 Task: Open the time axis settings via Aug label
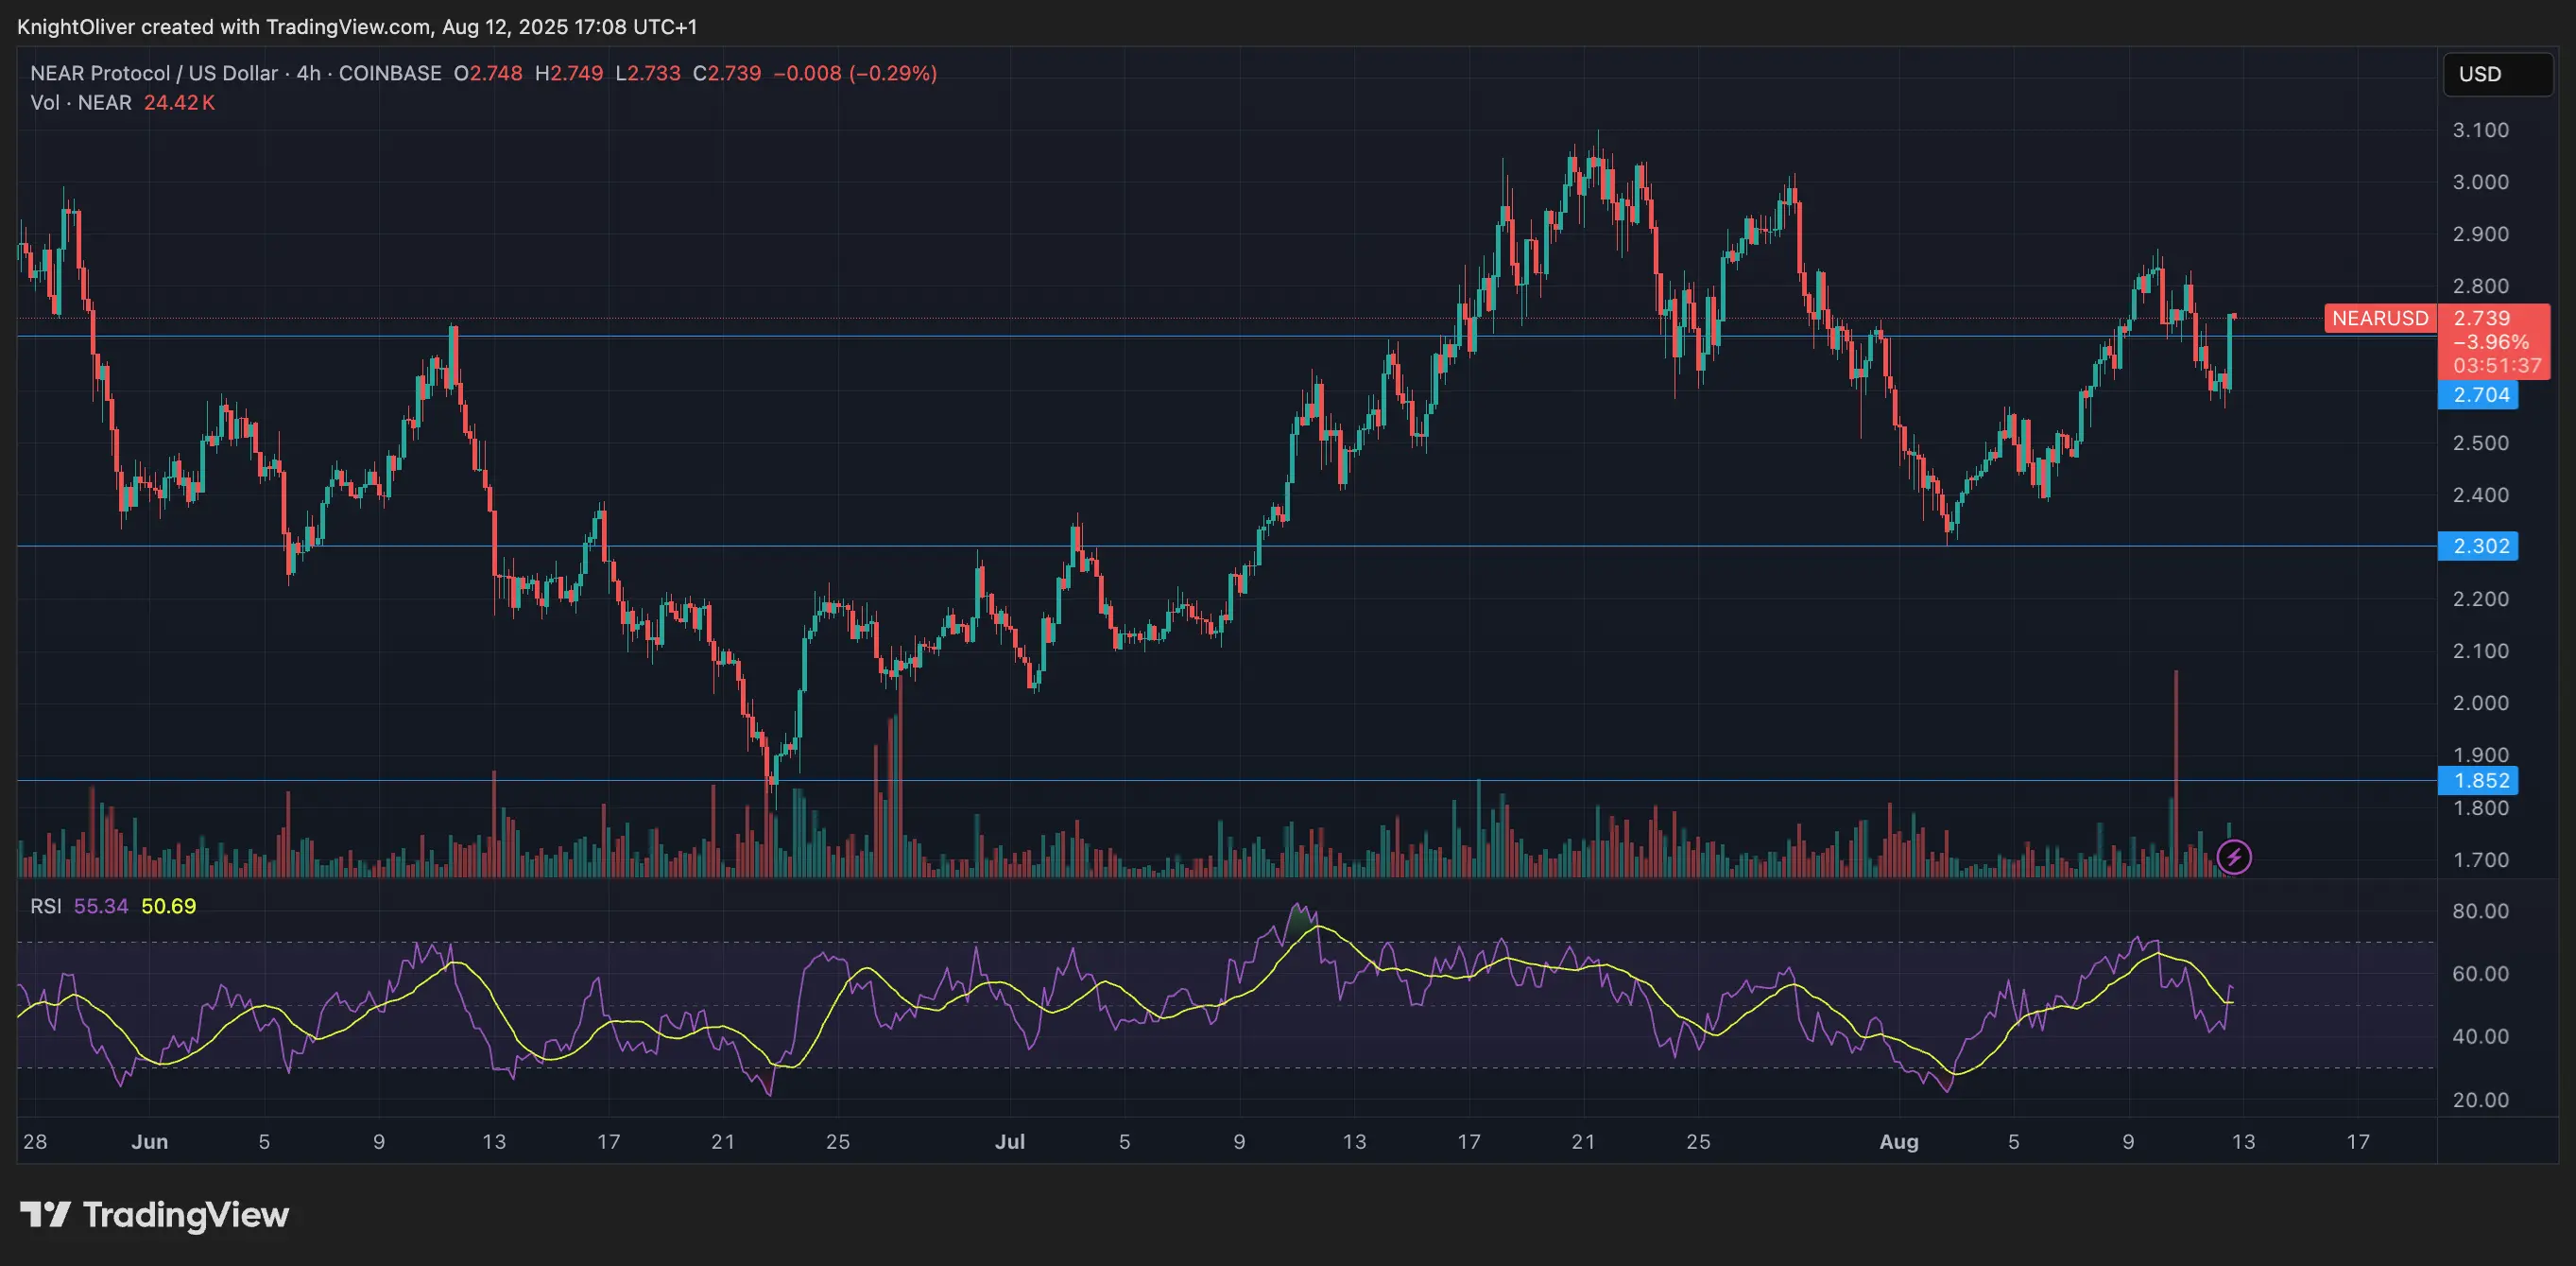[1900, 1141]
